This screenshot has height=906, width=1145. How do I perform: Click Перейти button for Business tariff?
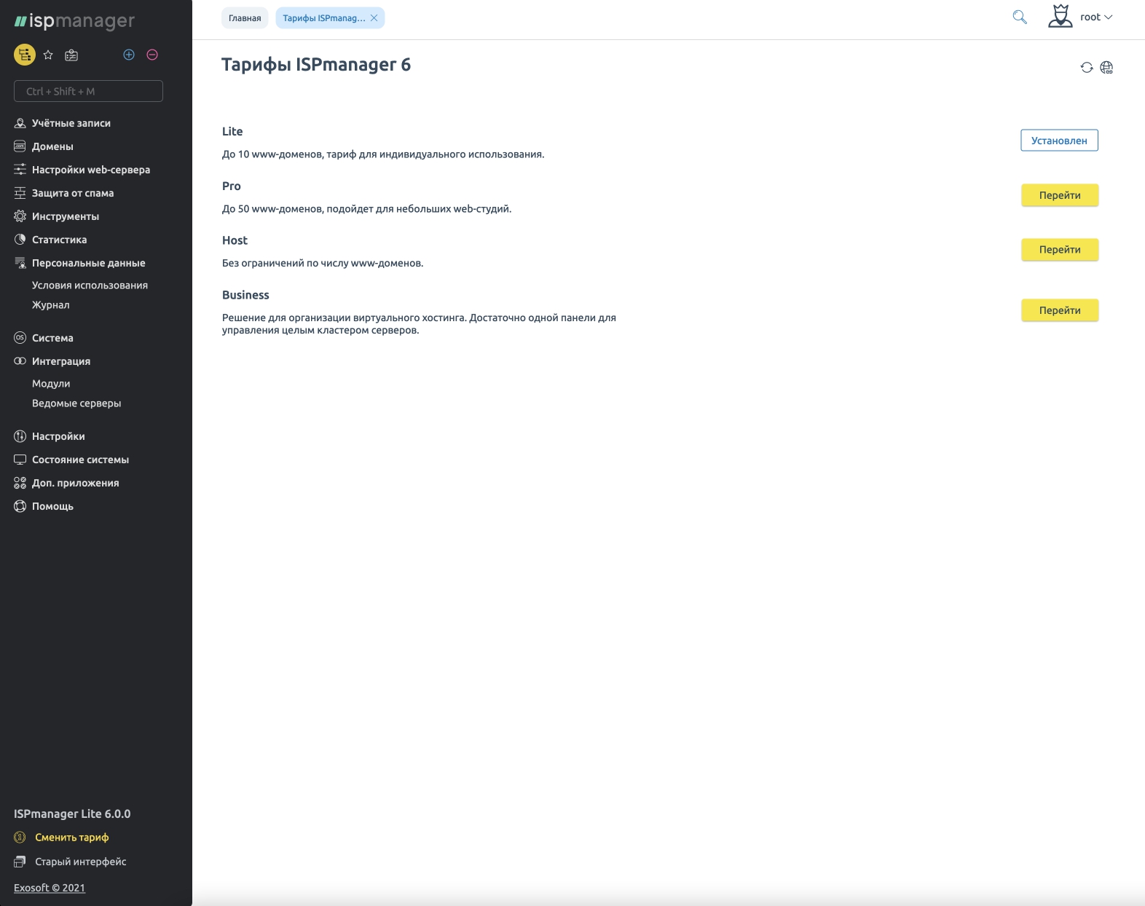pyautogui.click(x=1059, y=310)
